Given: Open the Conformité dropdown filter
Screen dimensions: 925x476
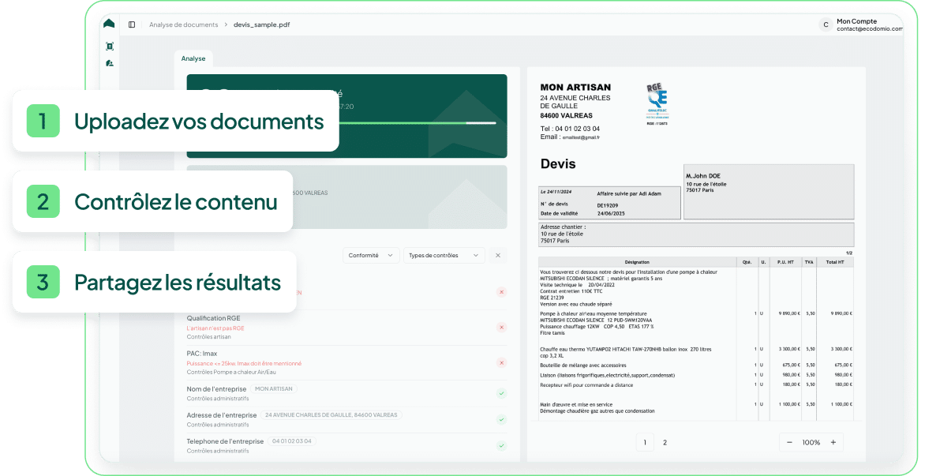Looking at the screenshot, I should coord(371,255).
